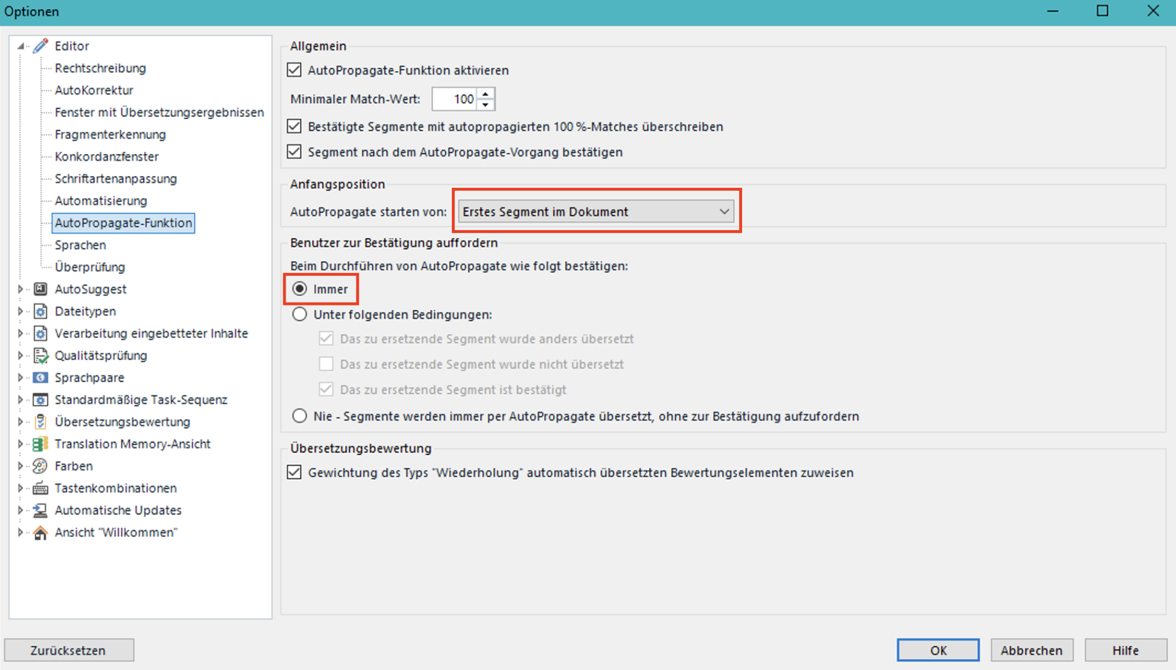Expand the Dateitypen tree node
This screenshot has width=1176, height=670.
(20, 311)
